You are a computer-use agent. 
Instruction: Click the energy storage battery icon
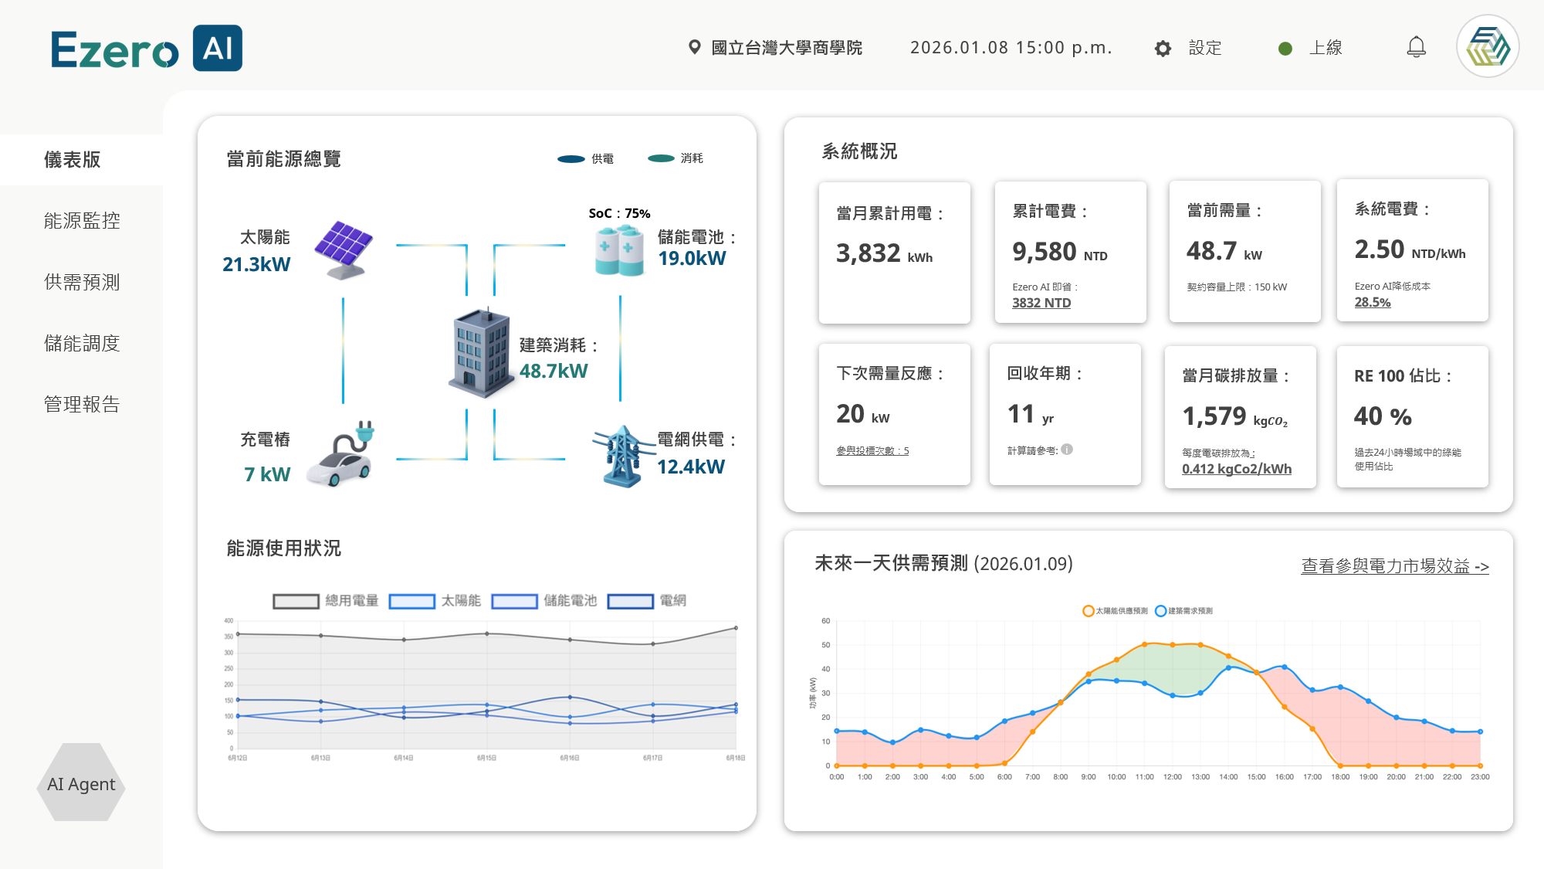tap(619, 250)
